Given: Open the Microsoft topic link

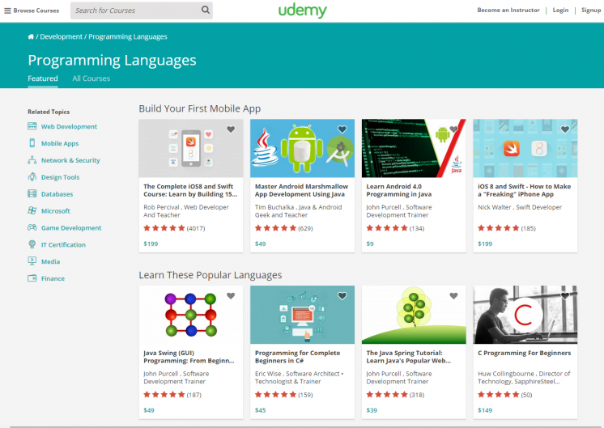Looking at the screenshot, I should click(x=56, y=211).
